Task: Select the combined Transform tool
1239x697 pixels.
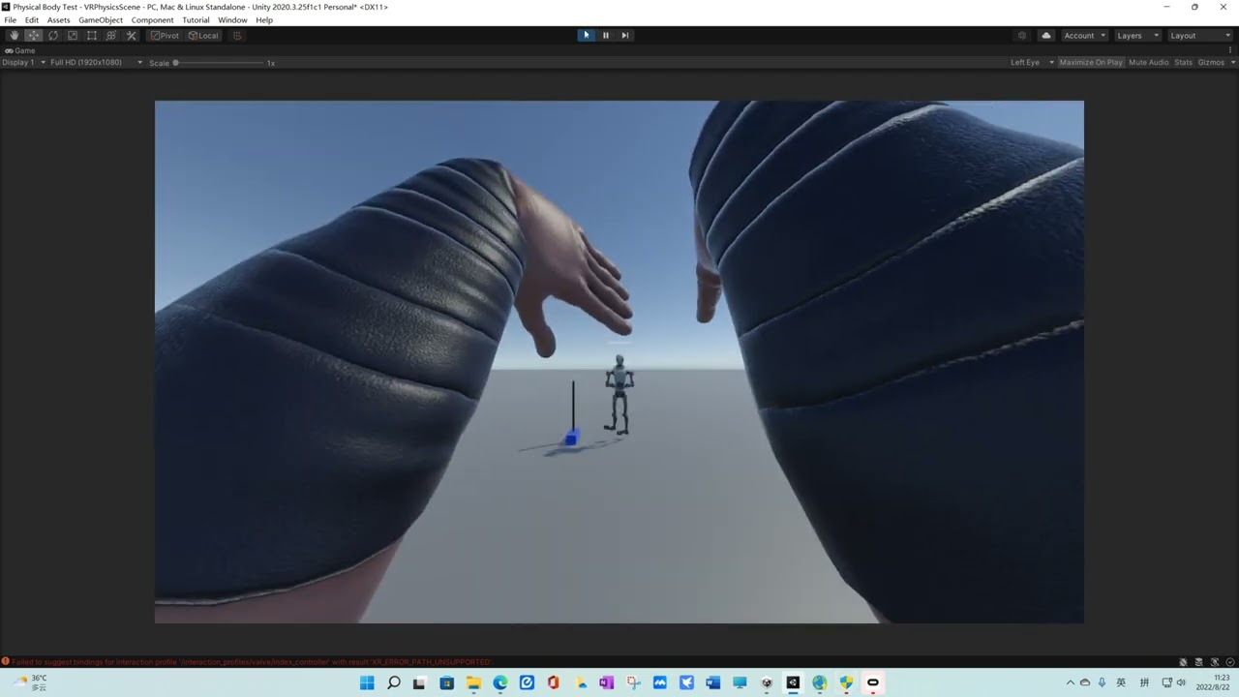Action: click(x=110, y=36)
